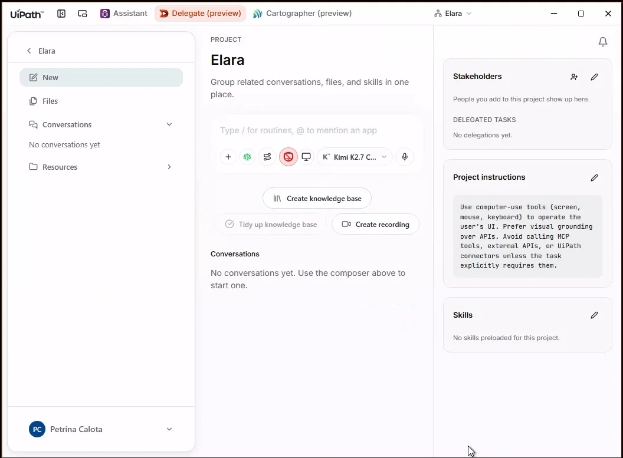Screen dimensions: 623x458
Task: Toggle the sidebar panel icon
Action: pyautogui.click(x=61, y=14)
